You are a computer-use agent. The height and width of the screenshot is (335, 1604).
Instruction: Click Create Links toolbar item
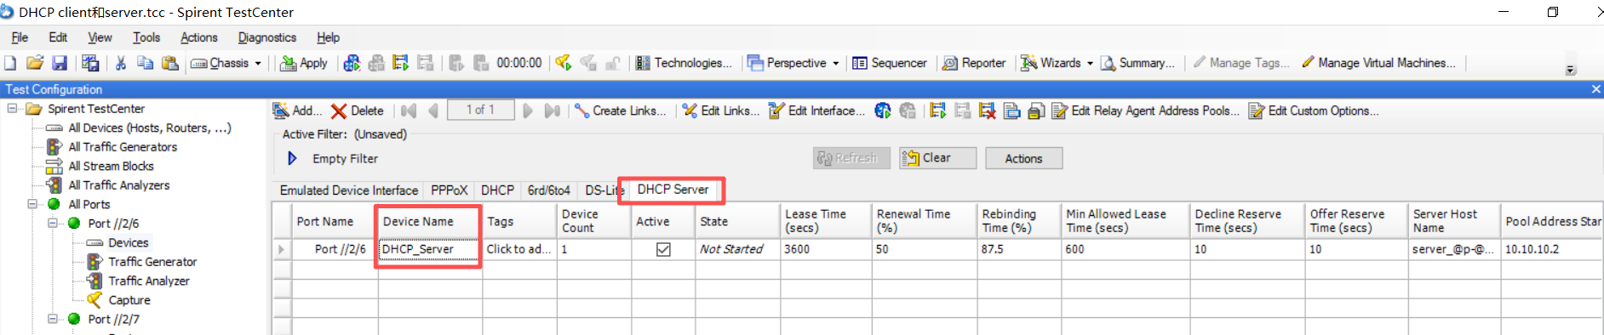point(620,111)
